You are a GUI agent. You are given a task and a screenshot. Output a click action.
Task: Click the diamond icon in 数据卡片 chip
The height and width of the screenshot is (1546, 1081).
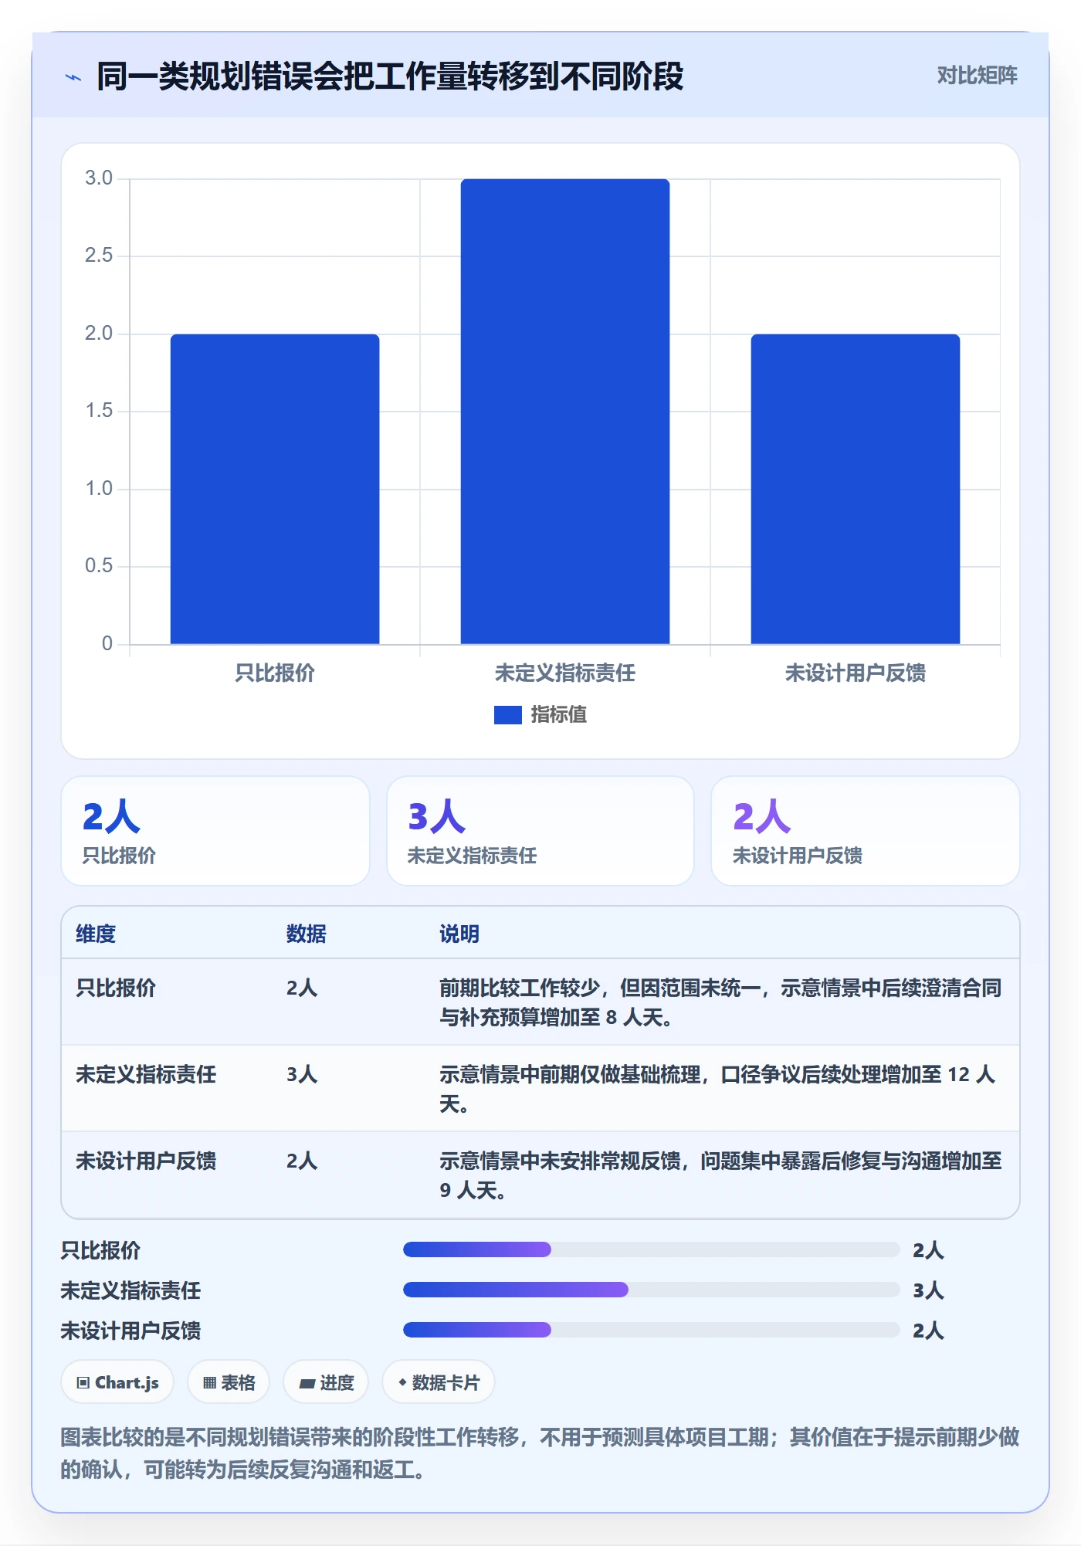pyautogui.click(x=402, y=1382)
